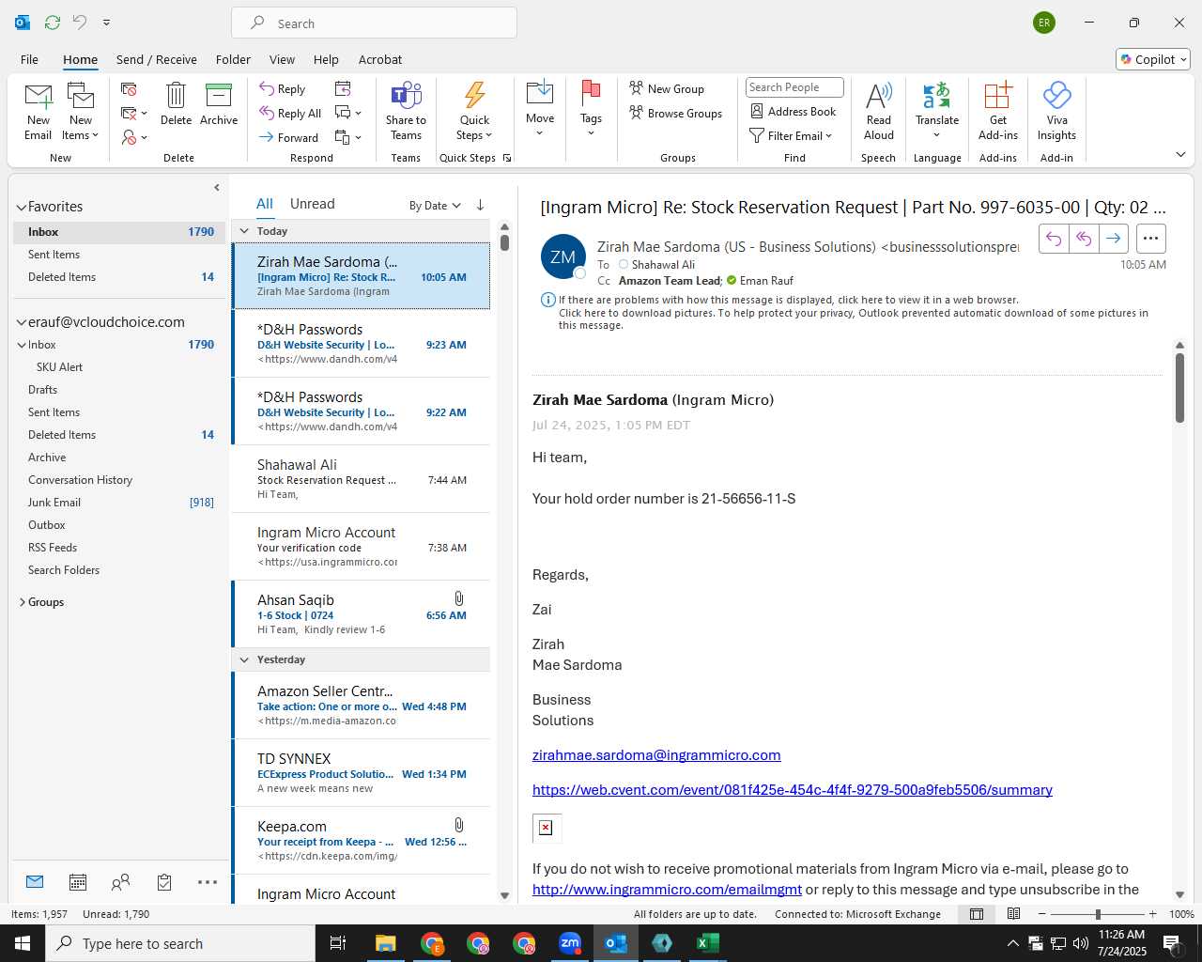This screenshot has height=962, width=1202.
Task: Collapse the folder pane arrow
Action: (217, 187)
